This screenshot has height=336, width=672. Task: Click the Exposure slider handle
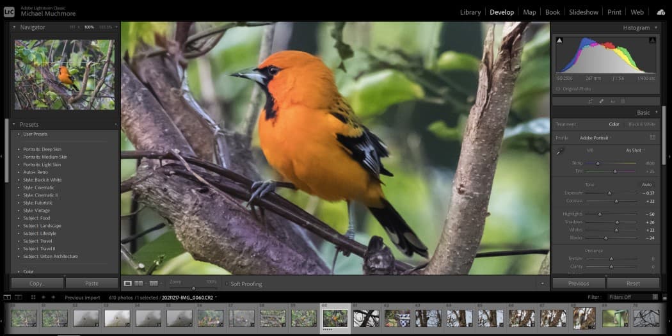tap(609, 193)
